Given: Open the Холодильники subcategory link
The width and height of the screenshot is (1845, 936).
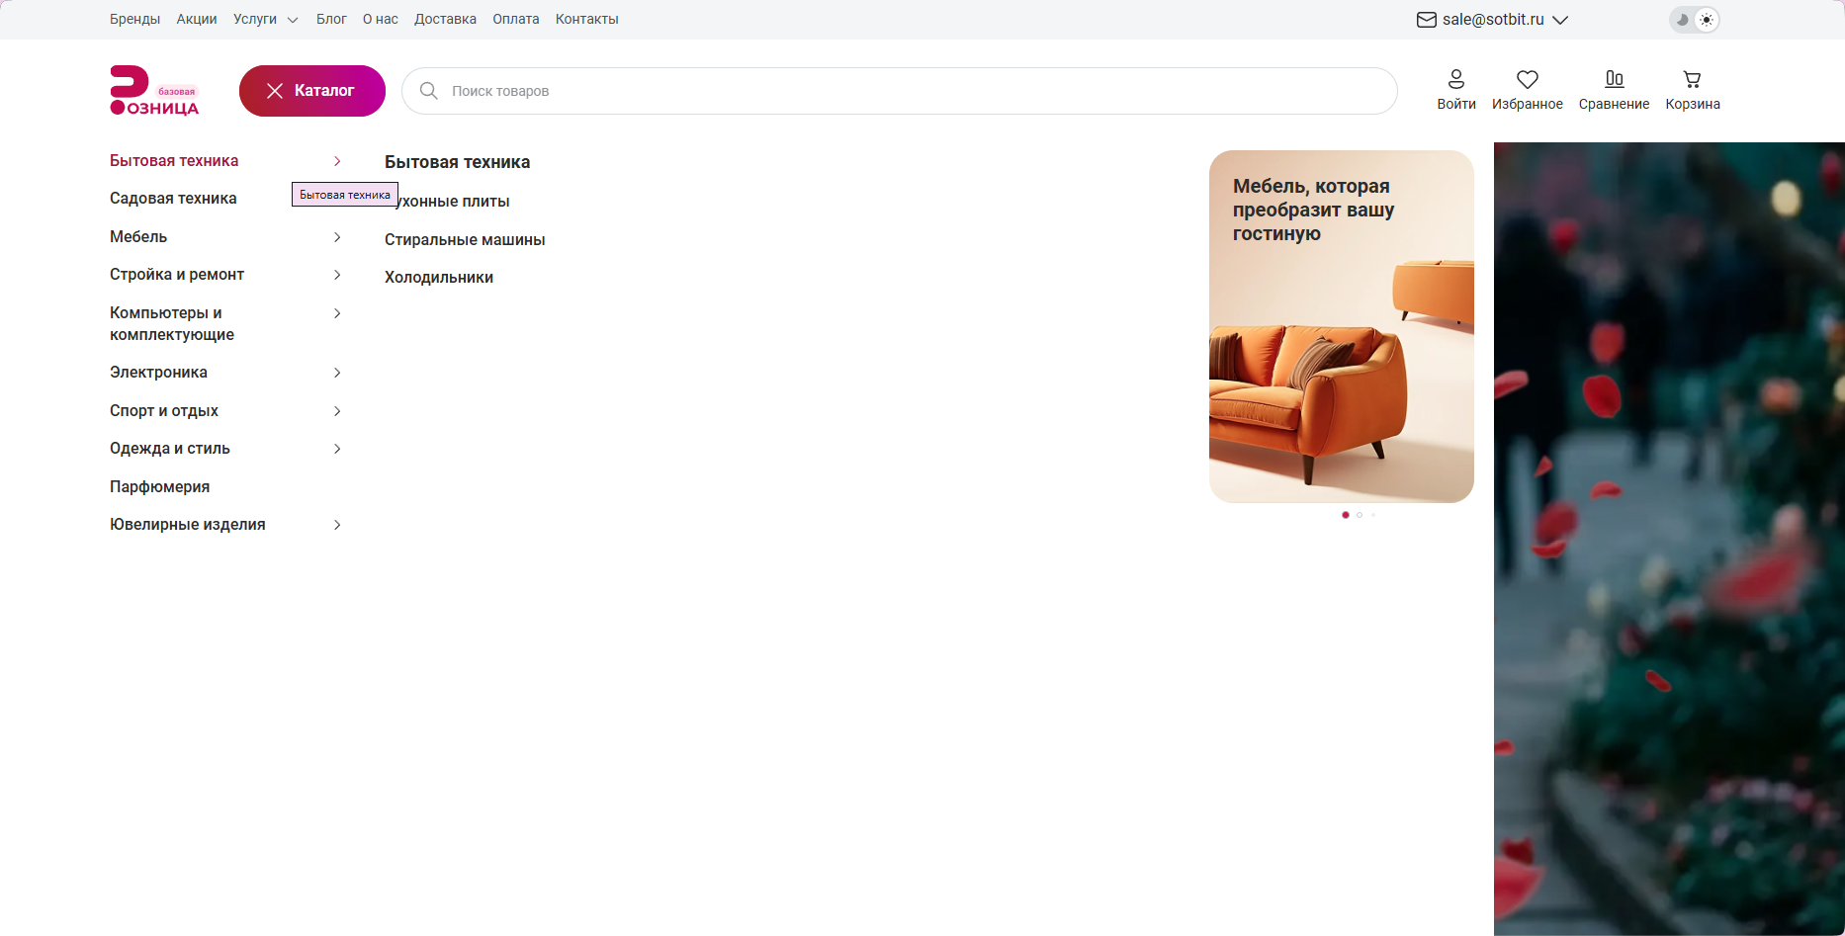Looking at the screenshot, I should coord(439,278).
